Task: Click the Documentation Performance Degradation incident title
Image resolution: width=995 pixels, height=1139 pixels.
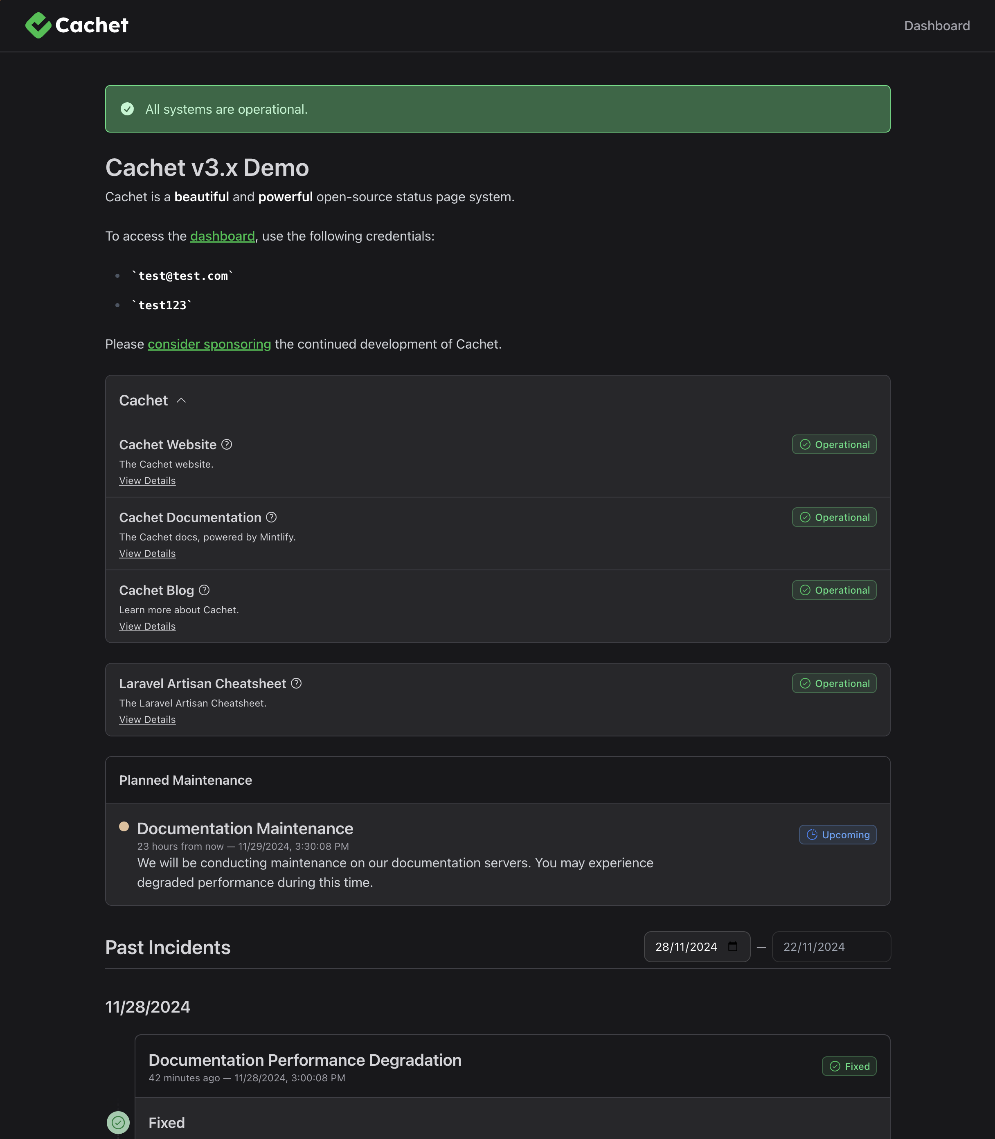Action: coord(304,1060)
